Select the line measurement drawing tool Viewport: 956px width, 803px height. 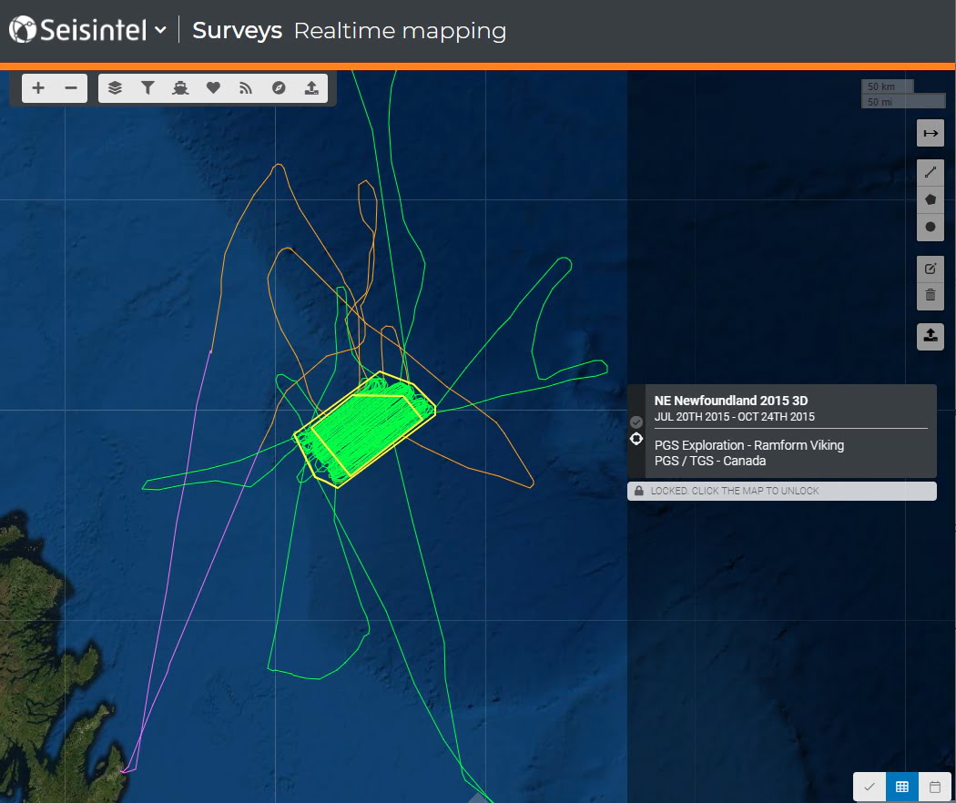[x=930, y=171]
